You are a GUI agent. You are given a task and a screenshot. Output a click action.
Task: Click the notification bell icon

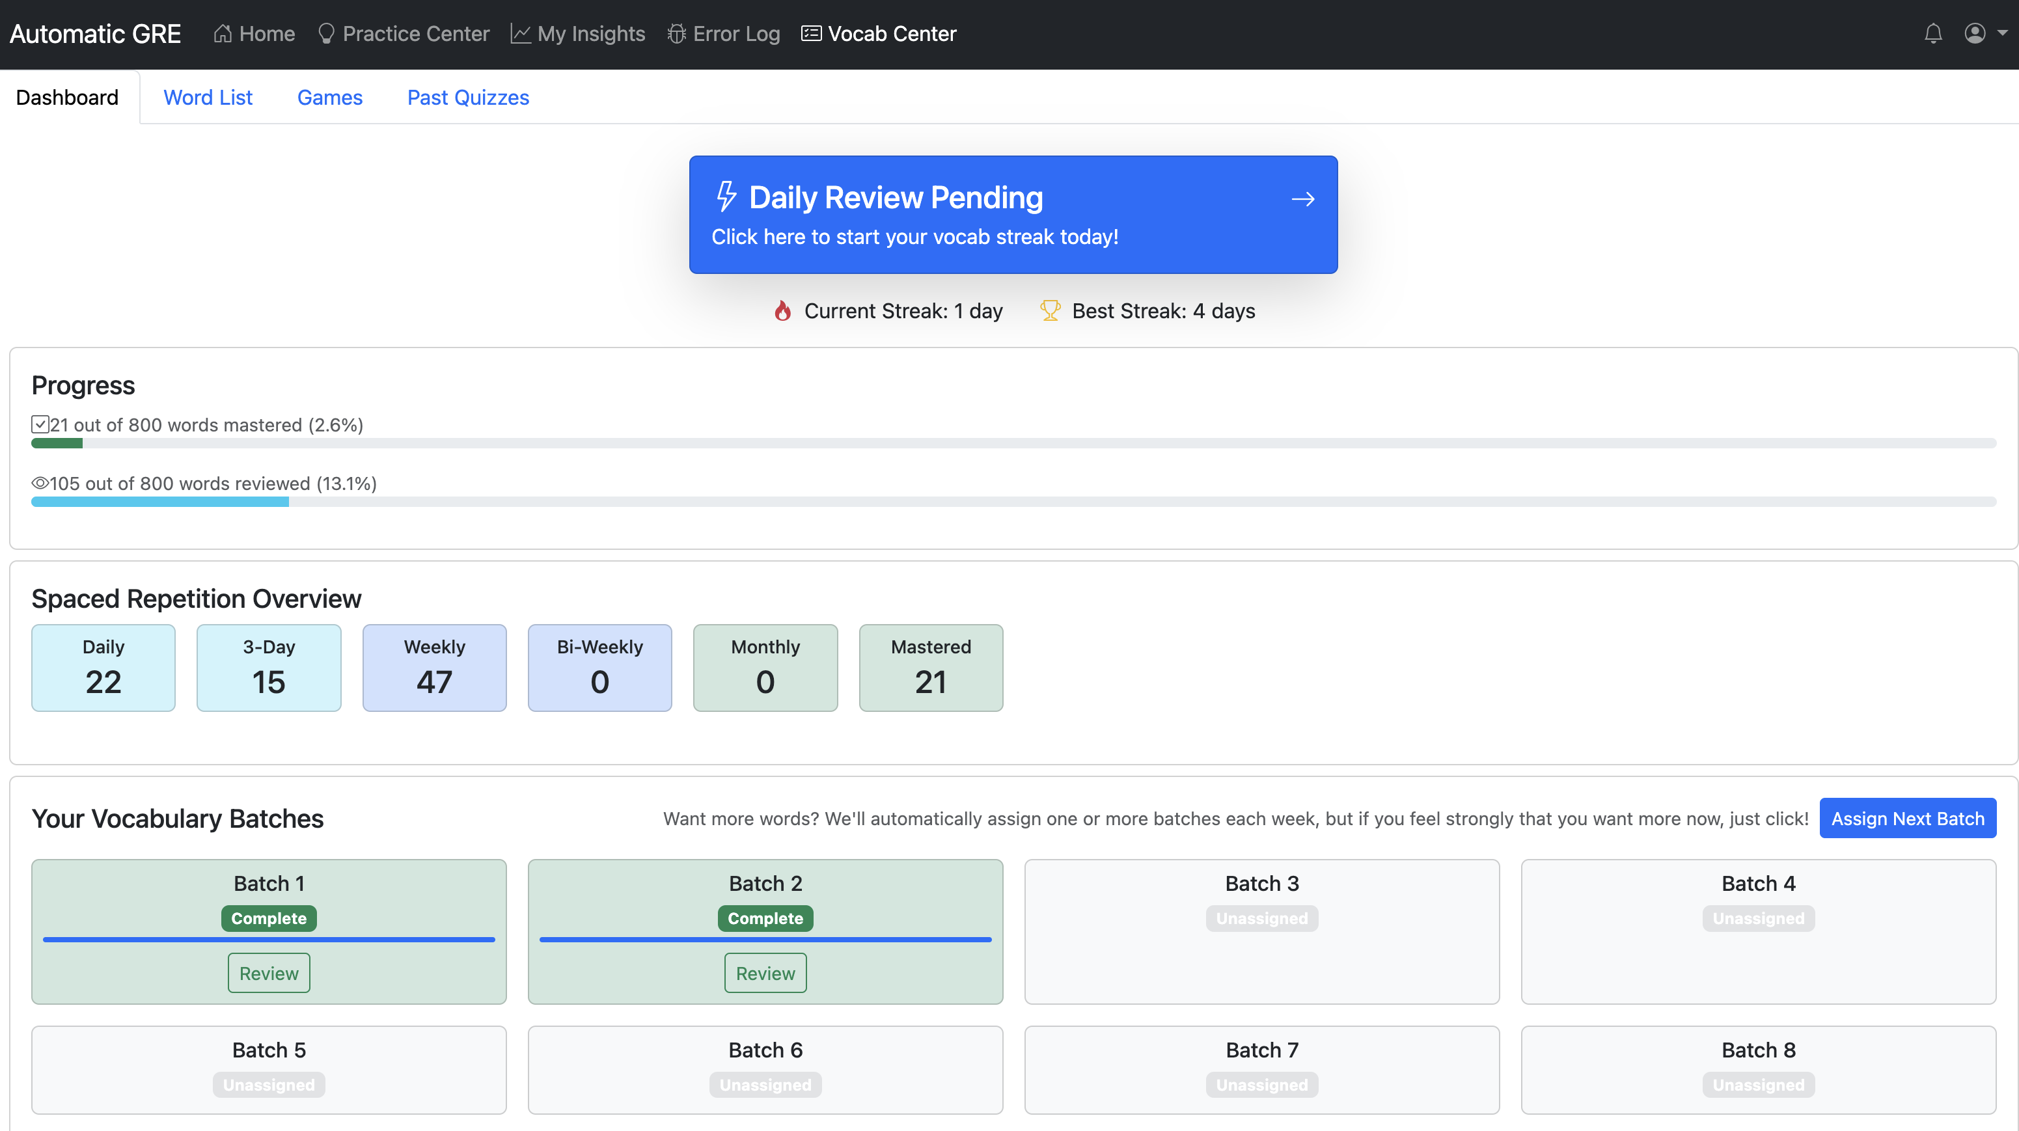(x=1933, y=34)
